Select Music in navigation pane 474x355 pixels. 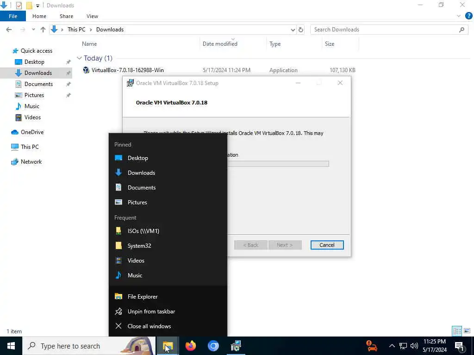coord(32,106)
